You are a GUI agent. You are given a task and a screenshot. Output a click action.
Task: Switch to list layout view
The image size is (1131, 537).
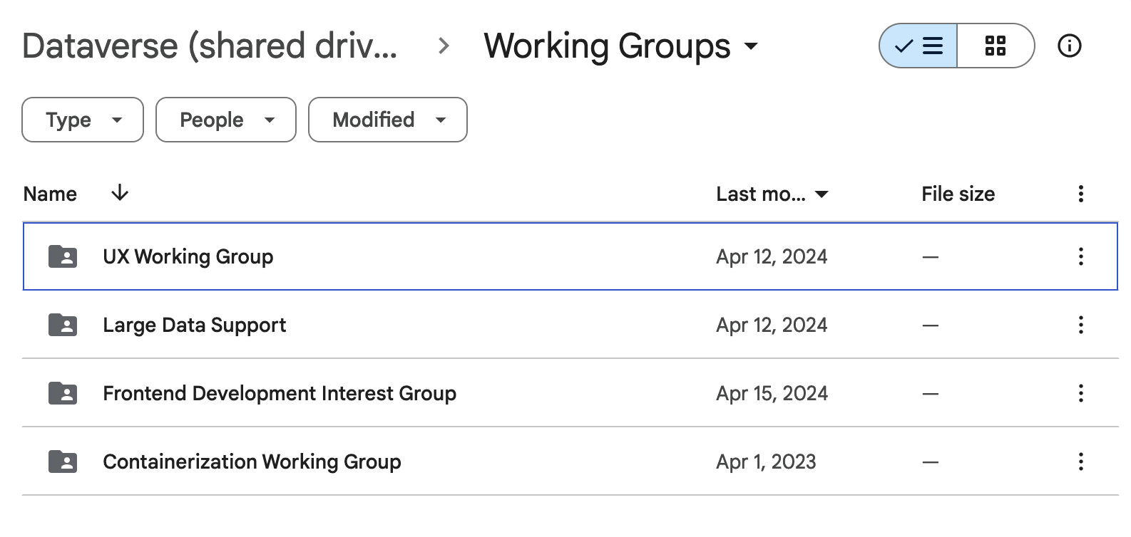(918, 46)
